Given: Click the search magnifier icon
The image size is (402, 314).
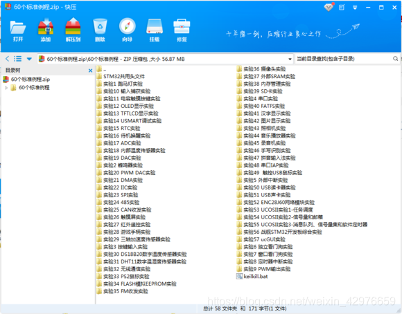Looking at the screenshot, I should tap(395, 59).
